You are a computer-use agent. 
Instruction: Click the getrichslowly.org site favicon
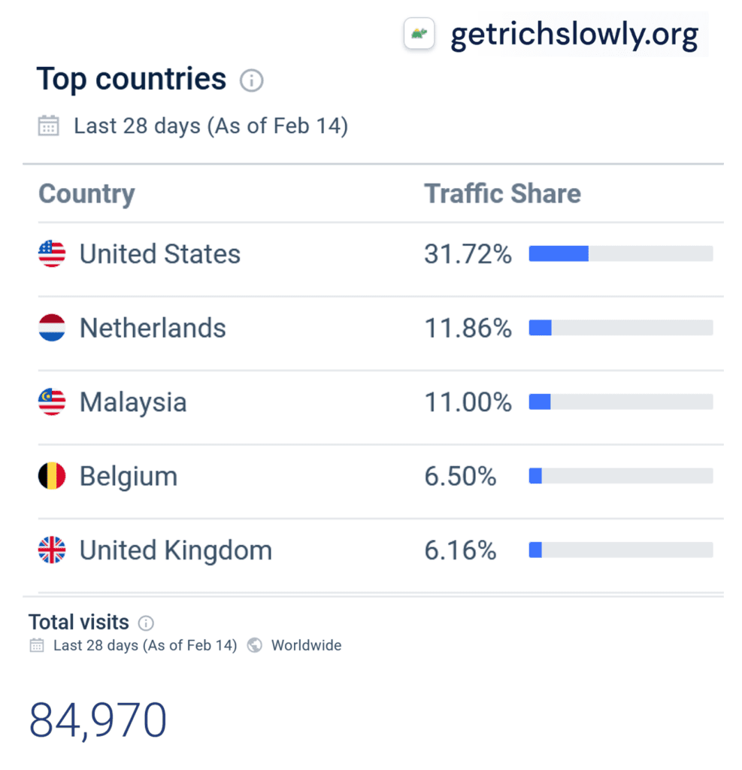pos(419,35)
